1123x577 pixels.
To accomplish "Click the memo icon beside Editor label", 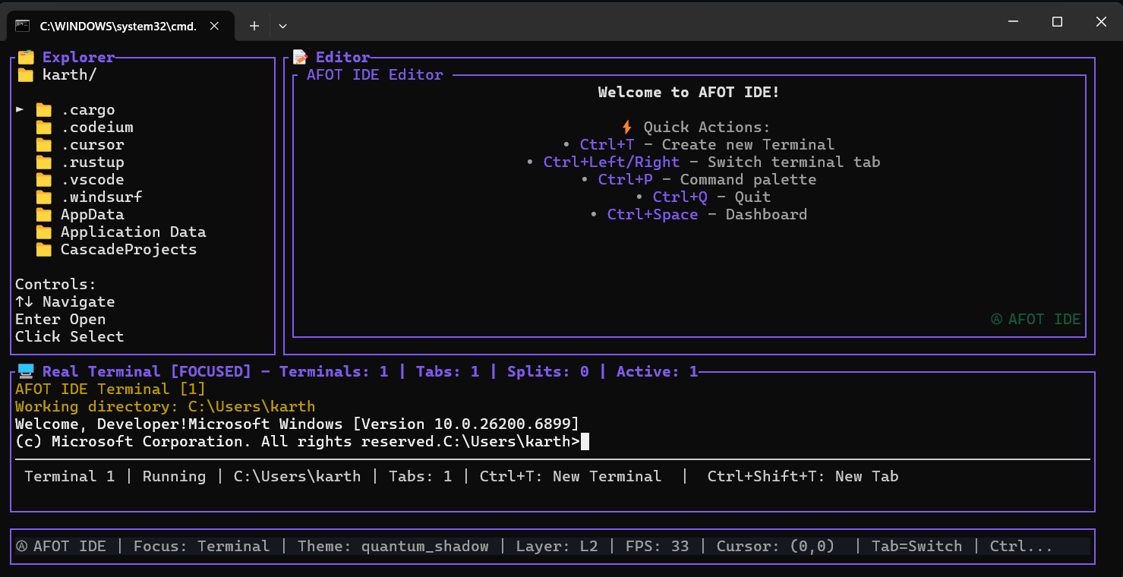I will pyautogui.click(x=299, y=56).
